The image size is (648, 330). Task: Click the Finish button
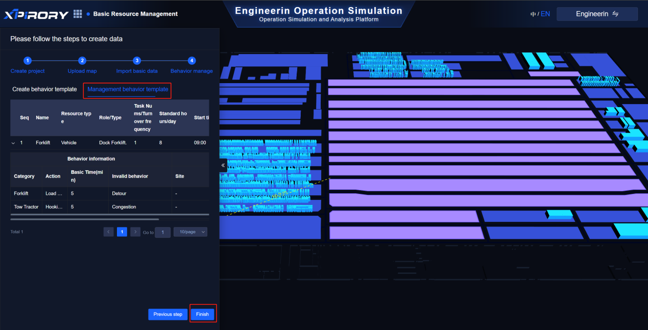(203, 314)
